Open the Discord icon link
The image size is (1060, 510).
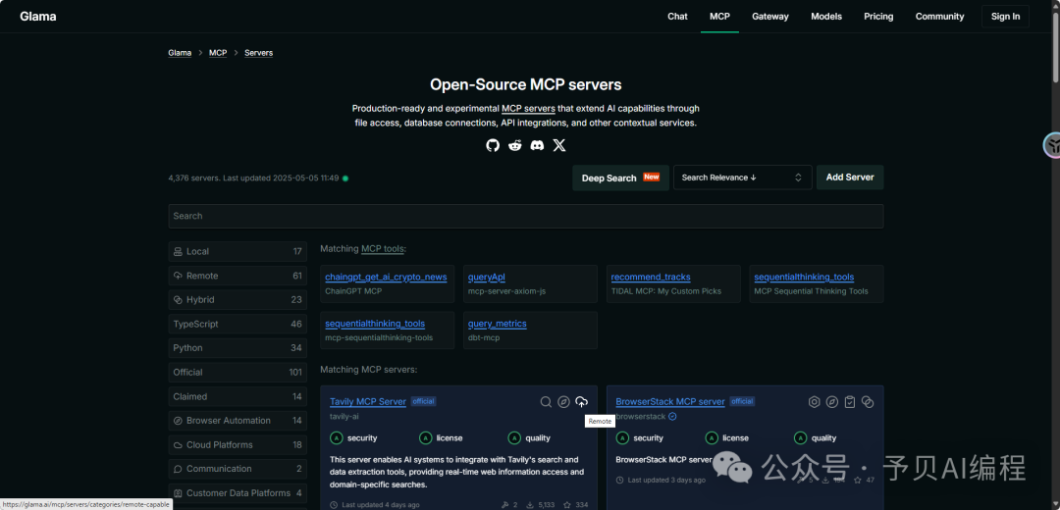(537, 145)
